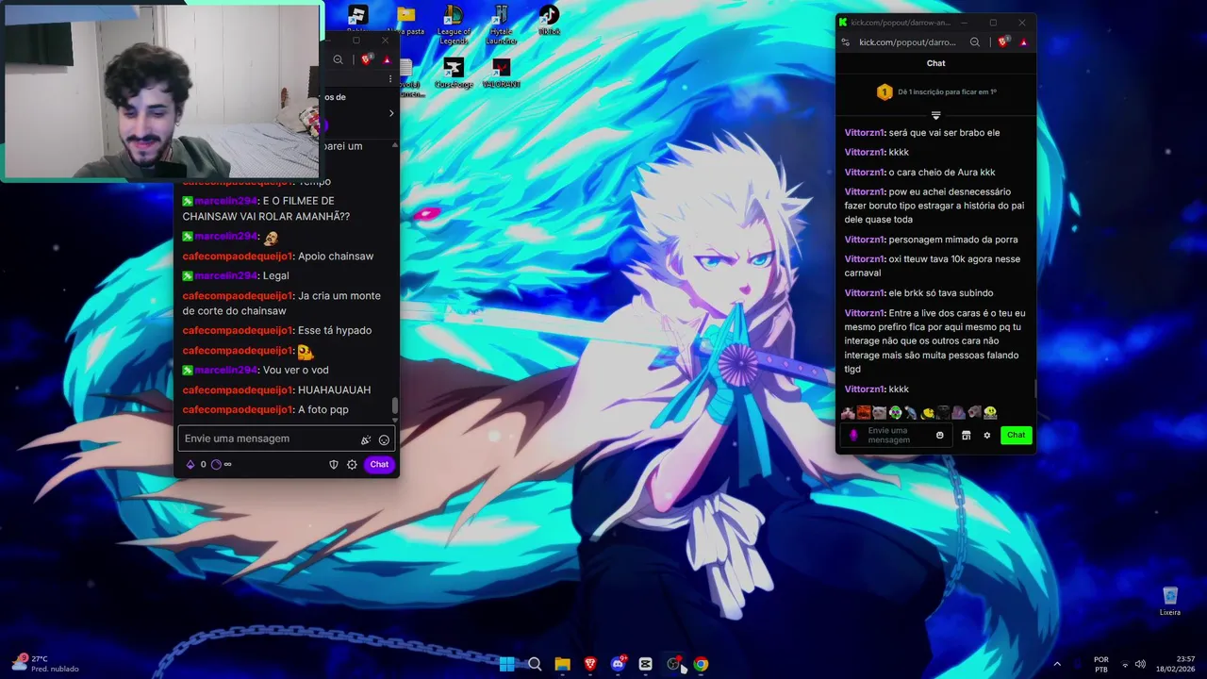
Task: Click Kick 'Envie uma mensagem' input field
Action: point(896,435)
